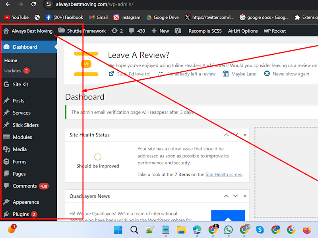Image resolution: width=318 pixels, height=238 pixels.
Task: Open the Facebook bookmark
Action: pyautogui.click(x=64, y=17)
